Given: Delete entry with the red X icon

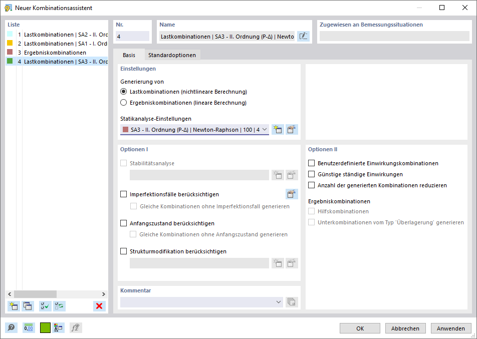Looking at the screenshot, I should coord(99,306).
